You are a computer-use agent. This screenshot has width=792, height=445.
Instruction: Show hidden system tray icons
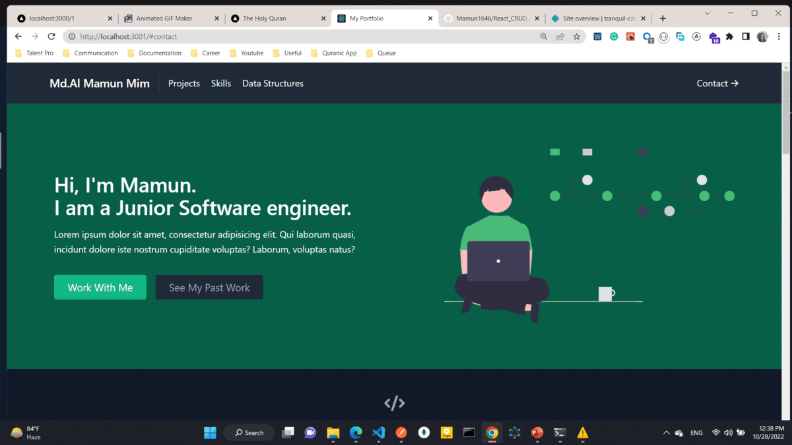(x=666, y=433)
